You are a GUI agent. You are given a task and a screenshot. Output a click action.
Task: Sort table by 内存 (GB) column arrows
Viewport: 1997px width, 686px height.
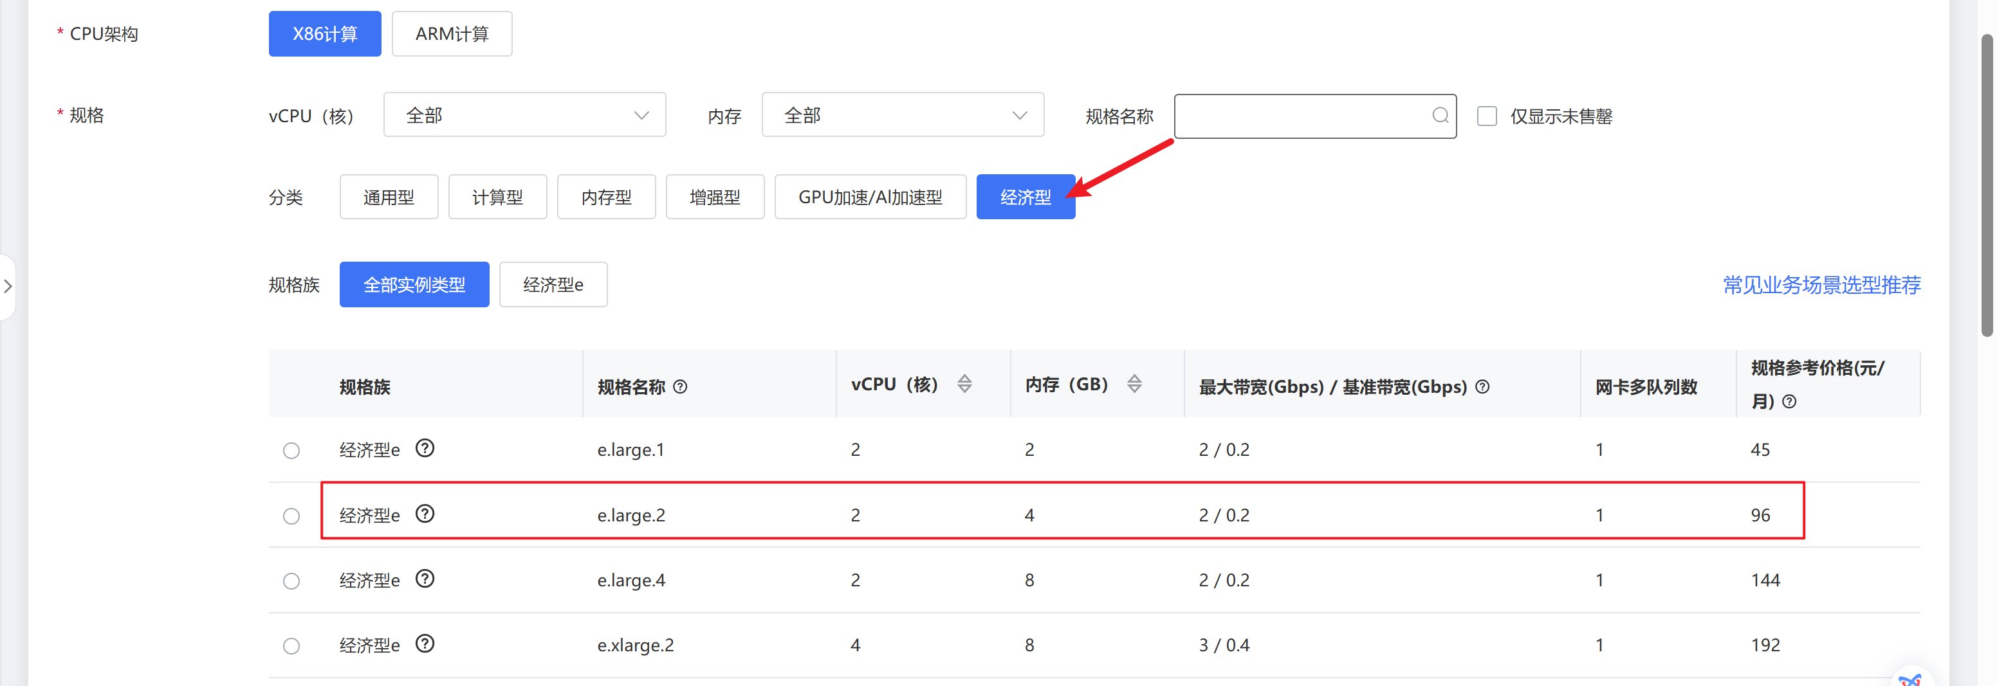pos(1134,384)
